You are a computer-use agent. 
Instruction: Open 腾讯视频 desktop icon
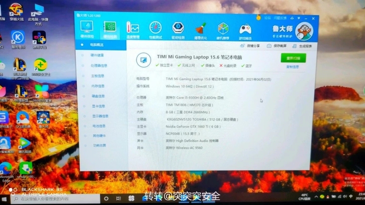(25, 145)
